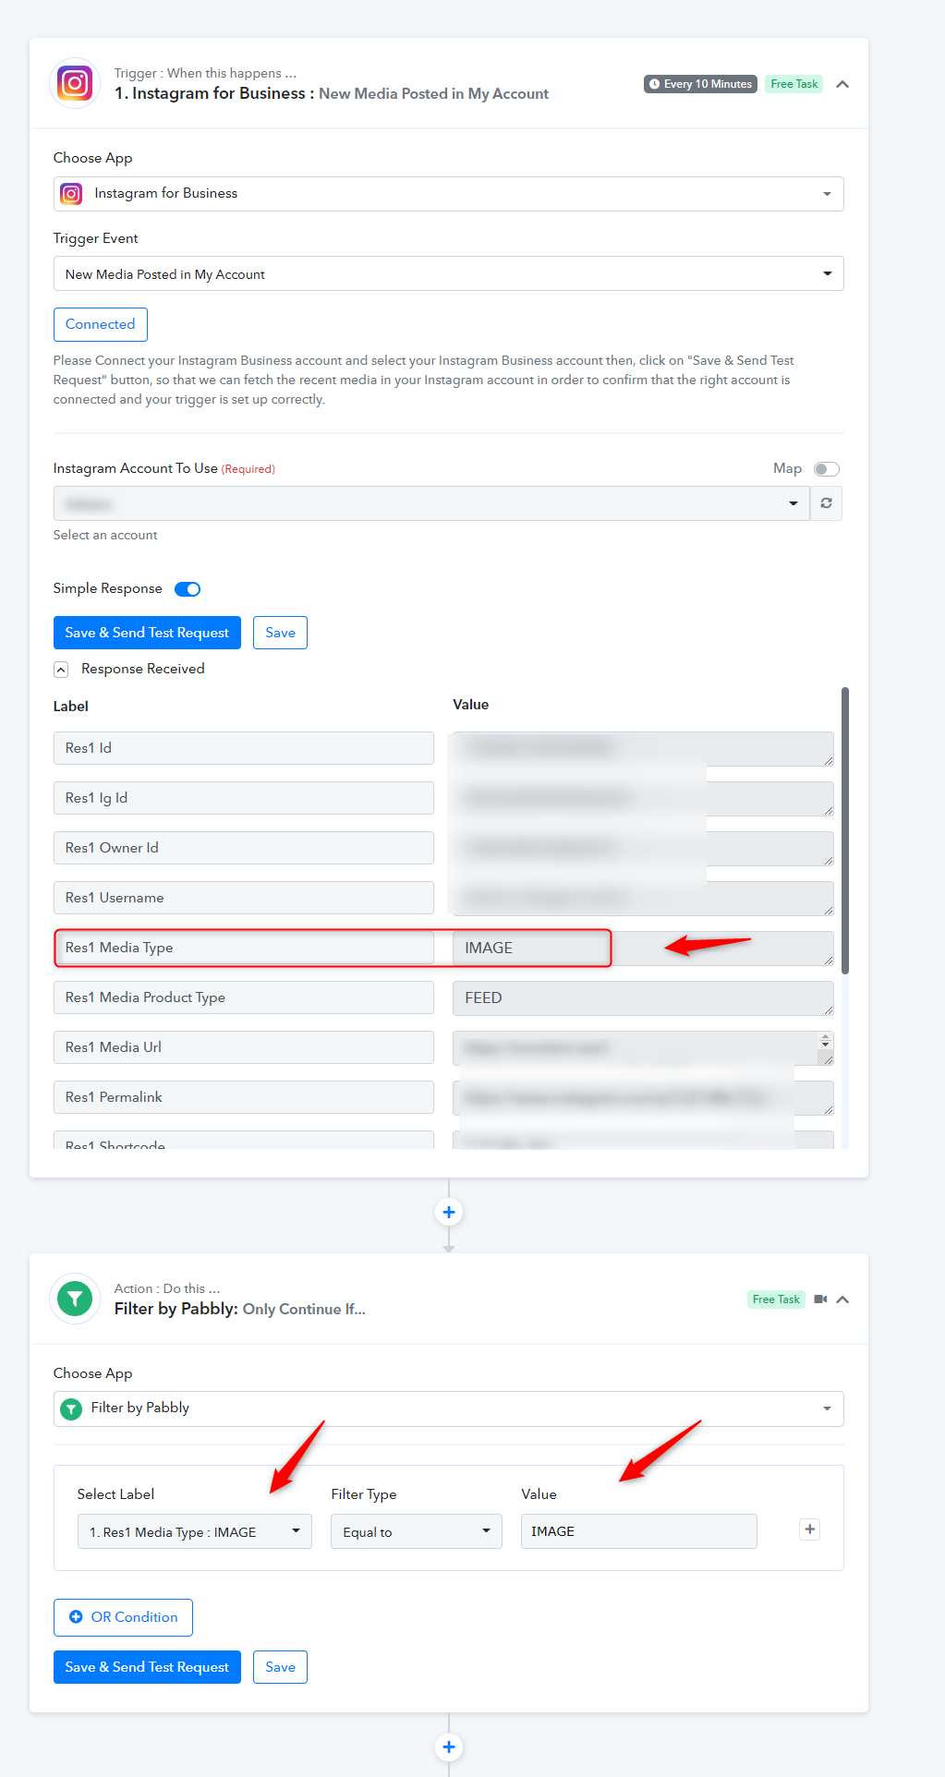Click the Res1 Owner Id label field
This screenshot has width=945, height=1777.
(x=244, y=848)
